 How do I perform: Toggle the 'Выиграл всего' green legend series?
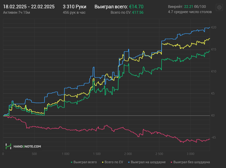tap(84, 162)
